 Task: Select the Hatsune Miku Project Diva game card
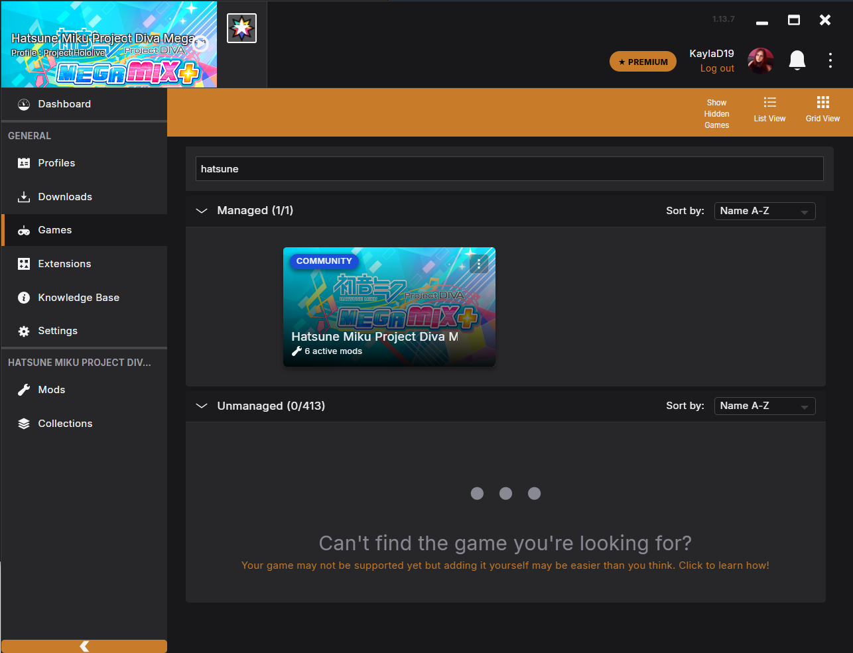pyautogui.click(x=389, y=307)
